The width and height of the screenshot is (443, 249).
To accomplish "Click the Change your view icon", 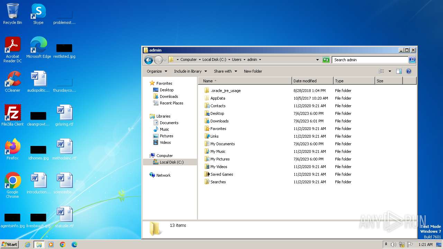I will pyautogui.click(x=381, y=71).
